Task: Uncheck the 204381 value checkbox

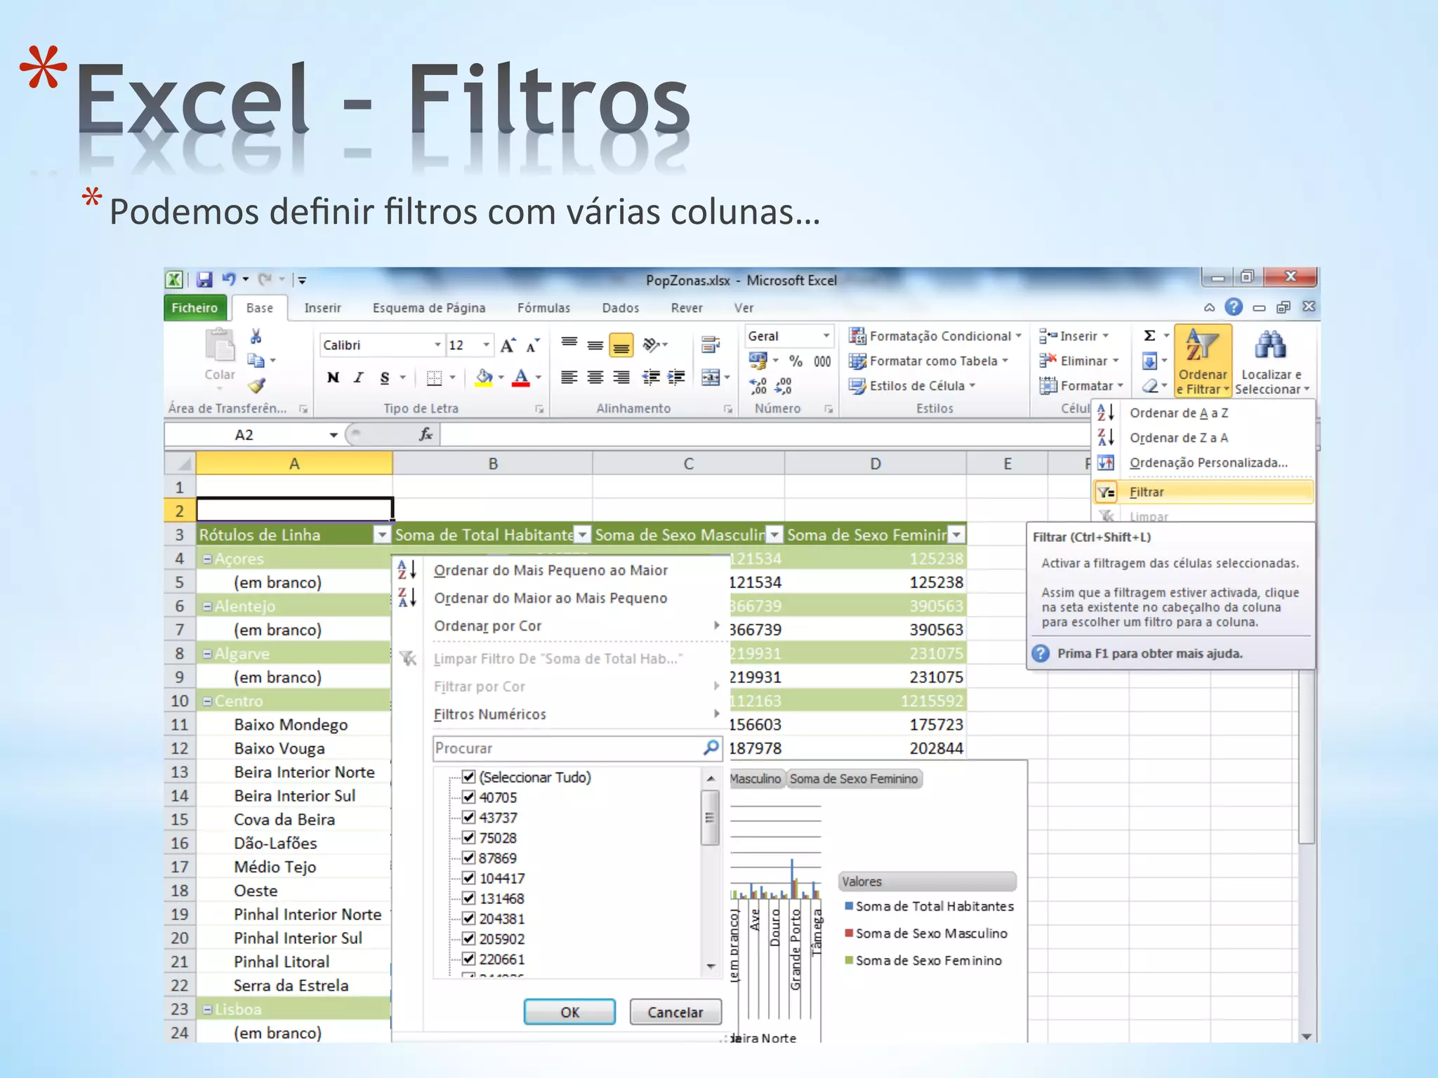Action: click(469, 918)
